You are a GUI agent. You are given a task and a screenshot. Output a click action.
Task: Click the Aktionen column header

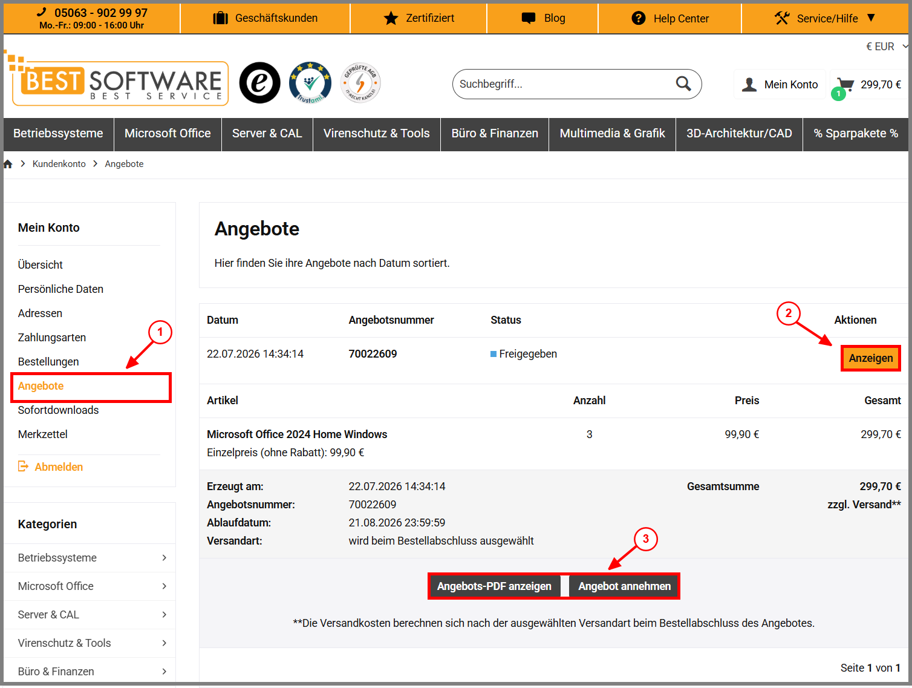tap(855, 320)
